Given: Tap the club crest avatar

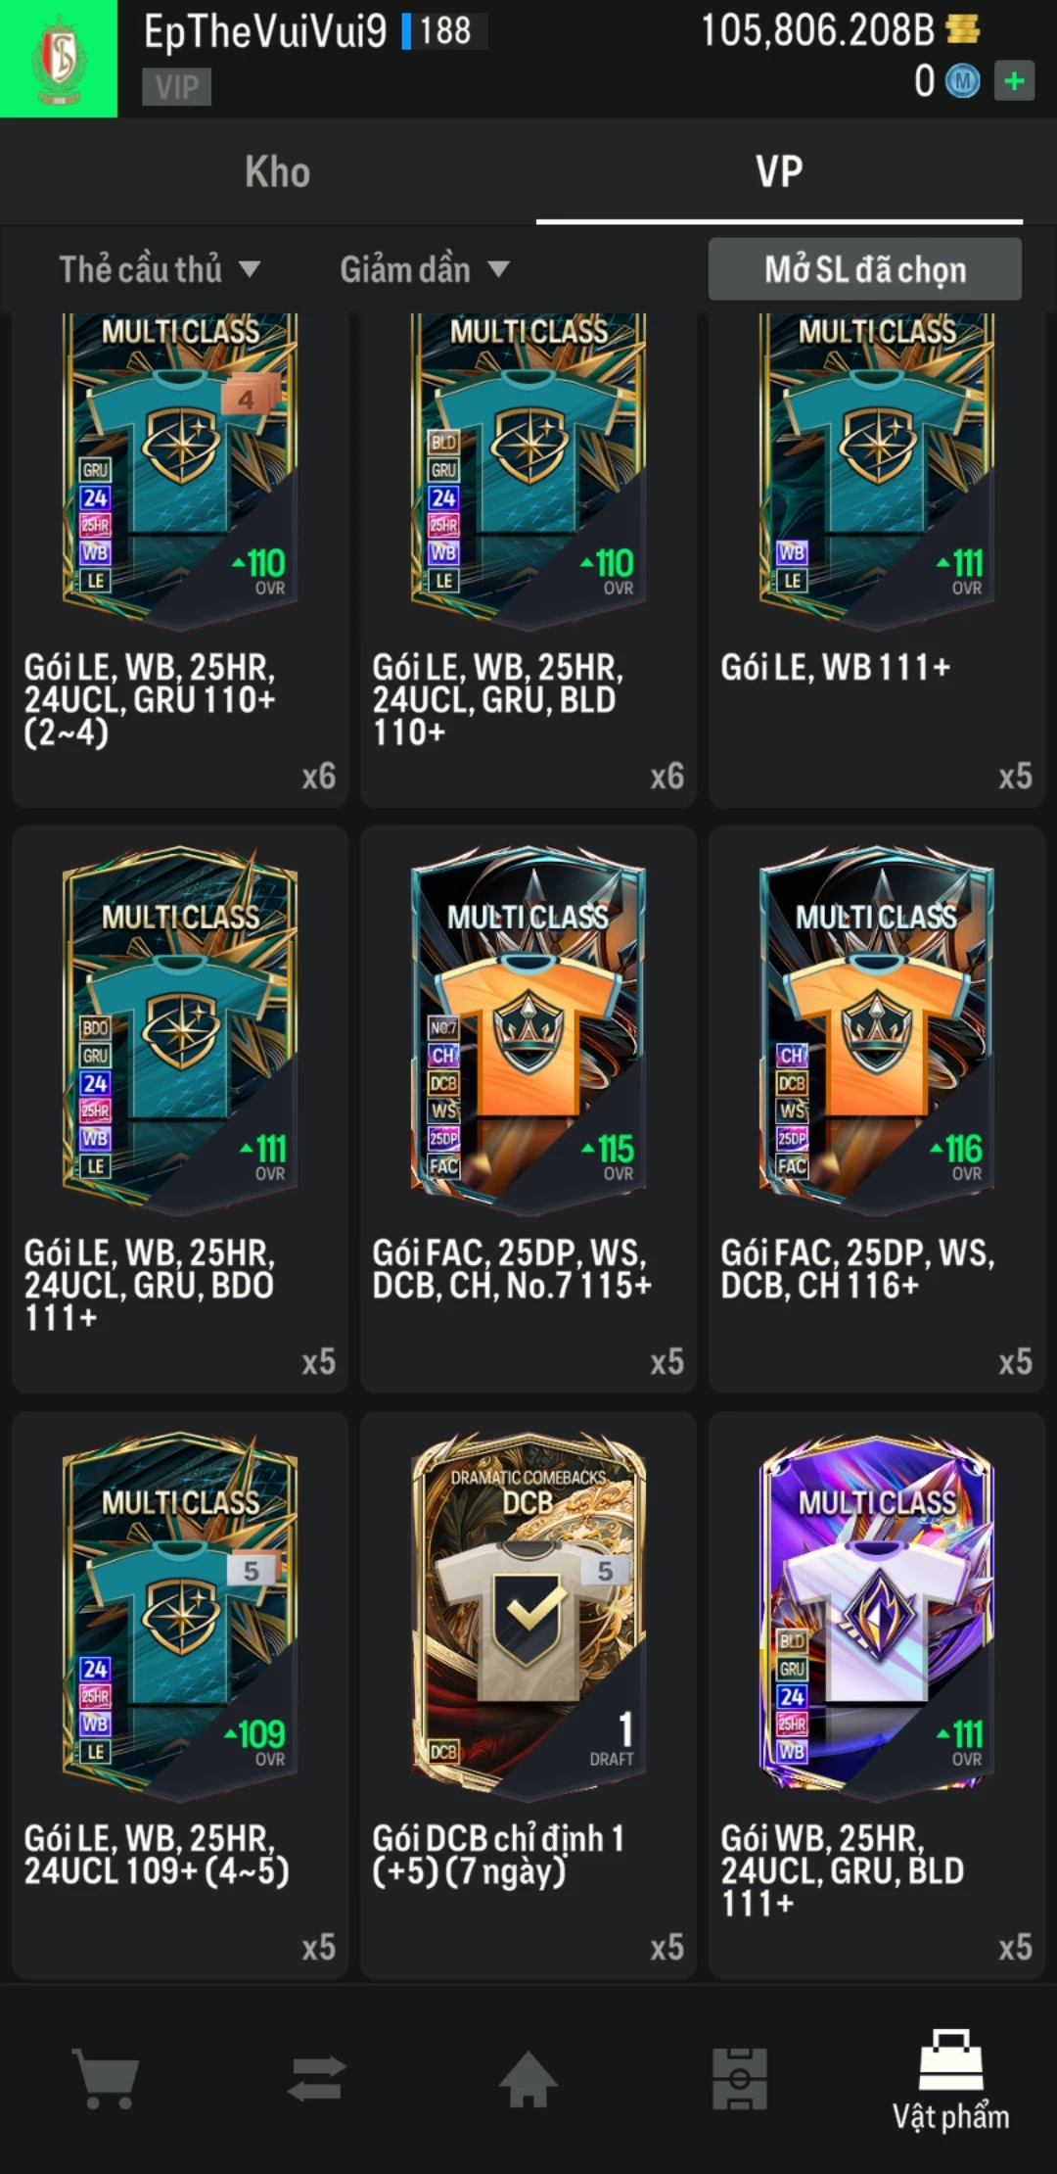Looking at the screenshot, I should click(x=59, y=59).
